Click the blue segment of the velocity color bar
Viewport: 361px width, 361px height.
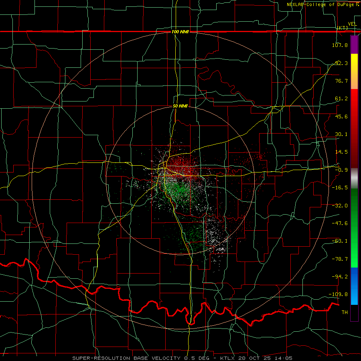[x=354, y=286]
